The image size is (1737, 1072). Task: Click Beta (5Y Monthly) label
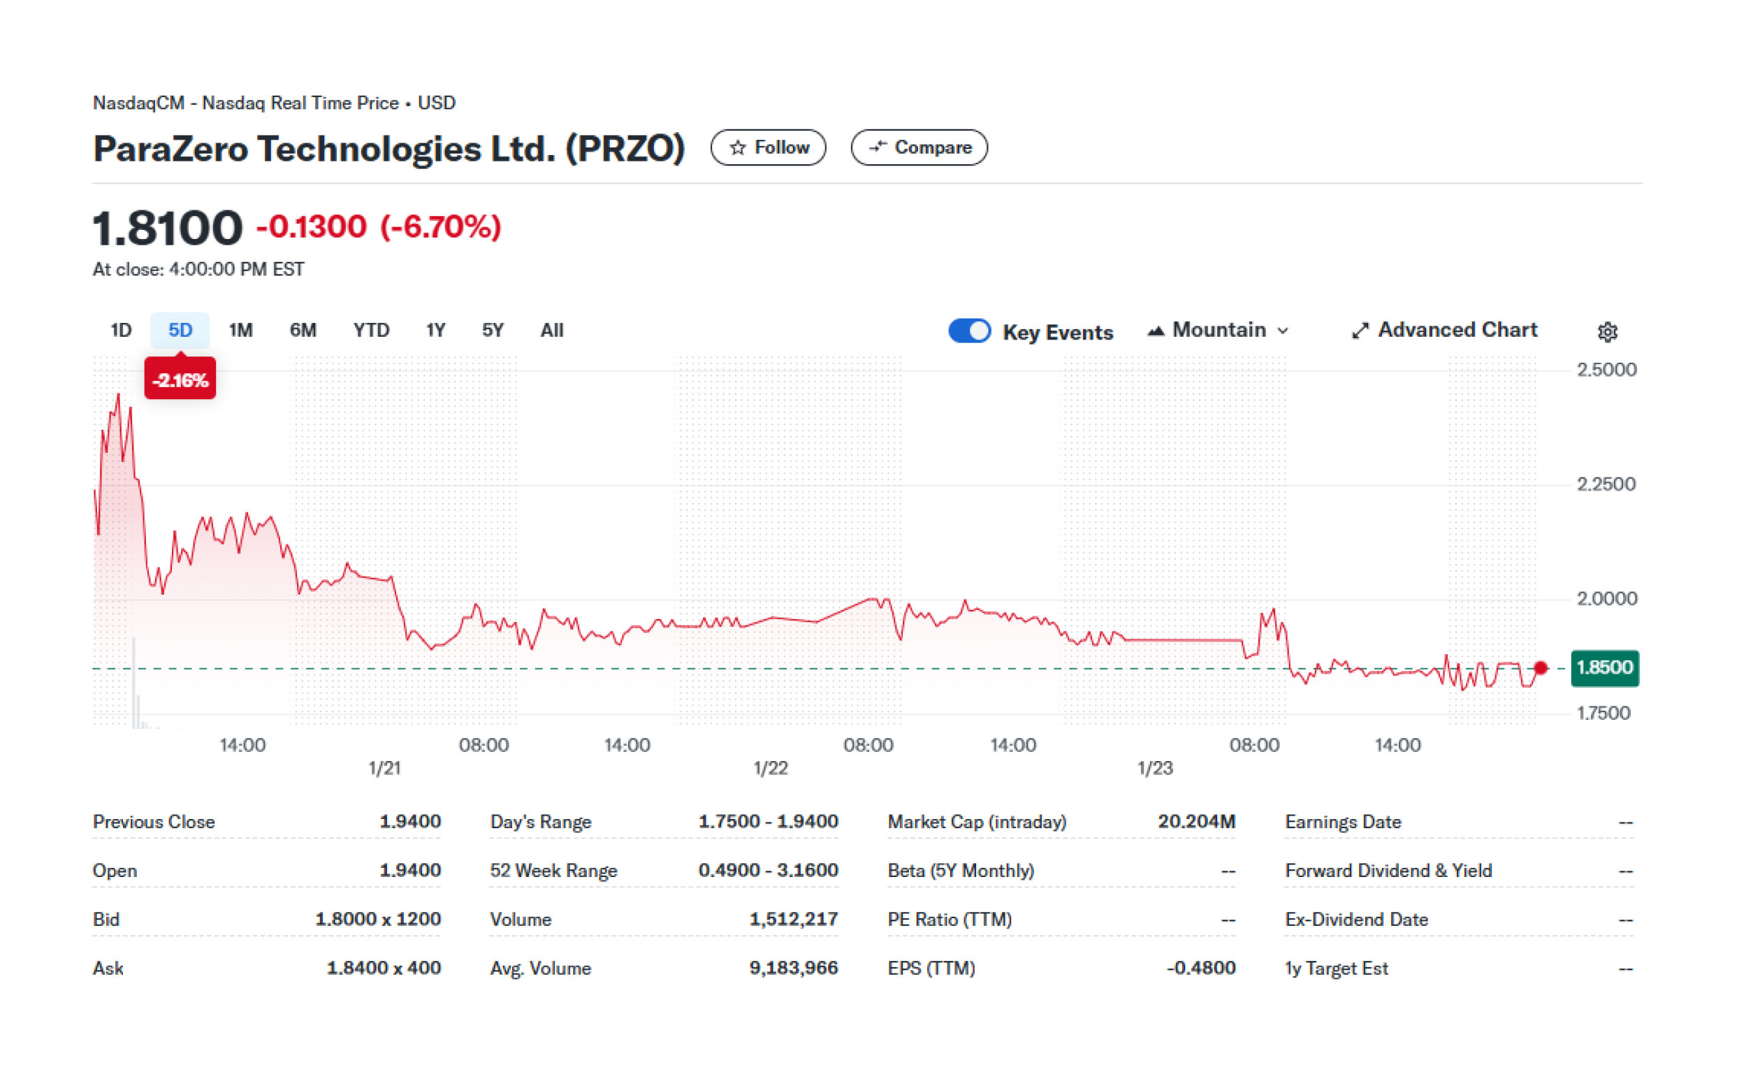tap(960, 871)
